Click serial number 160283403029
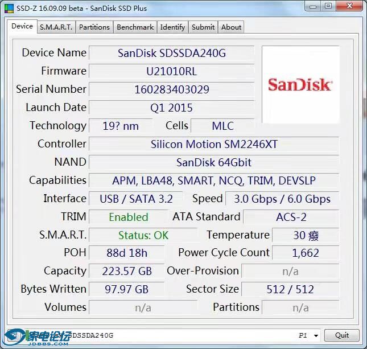 click(172, 89)
